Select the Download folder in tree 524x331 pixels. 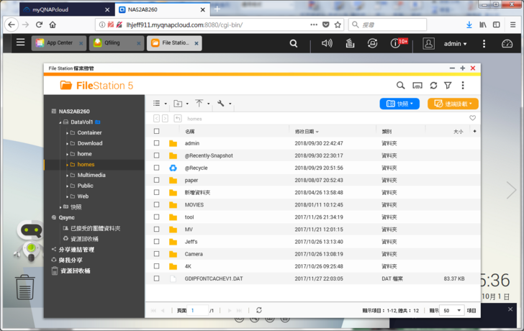(x=90, y=143)
